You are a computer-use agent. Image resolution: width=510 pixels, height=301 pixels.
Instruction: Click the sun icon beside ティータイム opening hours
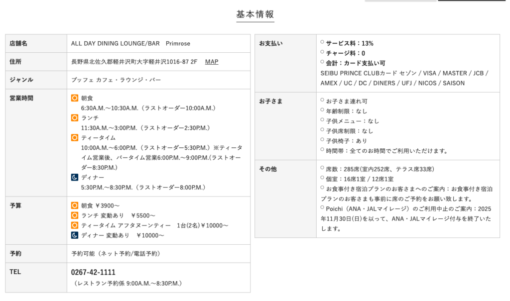75,138
